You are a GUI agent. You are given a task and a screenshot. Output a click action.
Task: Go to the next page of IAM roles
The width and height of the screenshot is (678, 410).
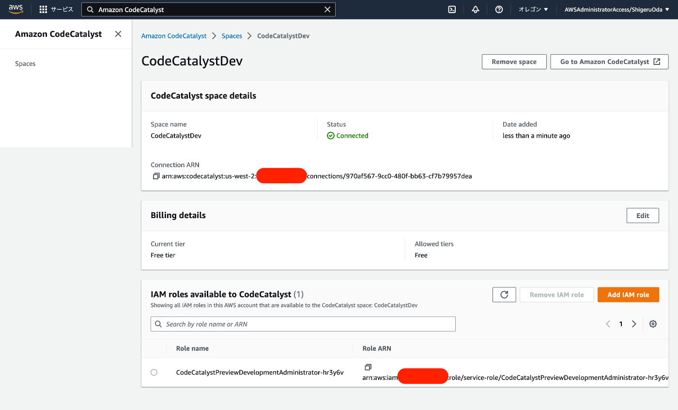tap(634, 324)
